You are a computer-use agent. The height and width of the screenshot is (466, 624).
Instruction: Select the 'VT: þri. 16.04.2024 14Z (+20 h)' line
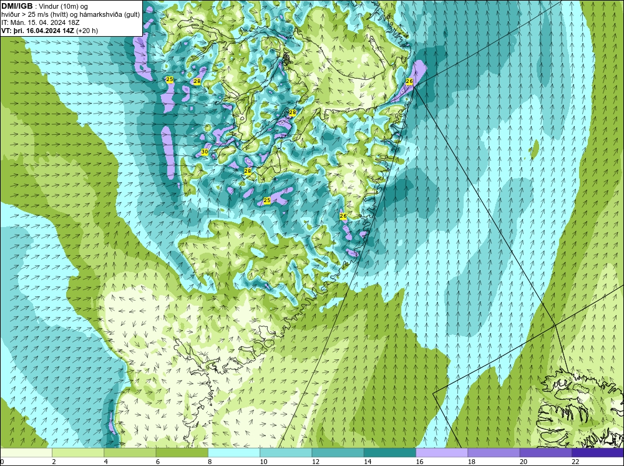(x=49, y=30)
